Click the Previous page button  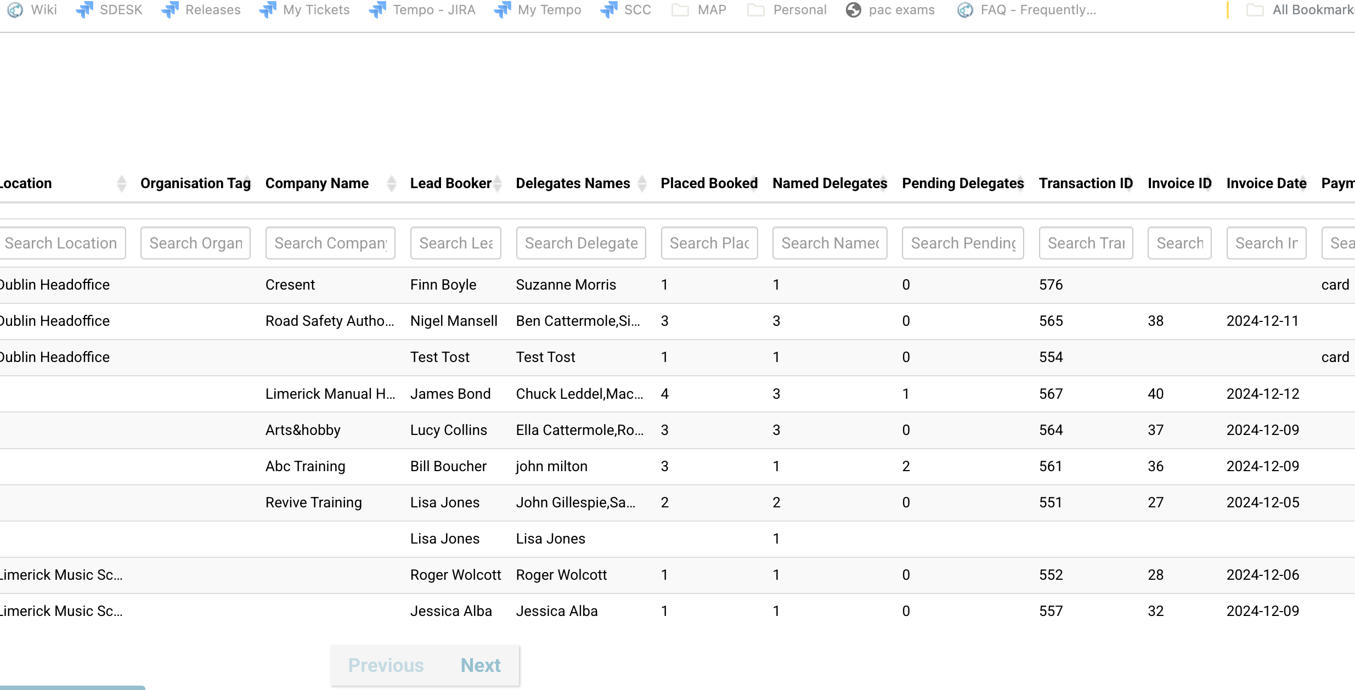[386, 665]
